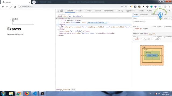Expand the body element node
172x96 pixels.
[58, 27]
